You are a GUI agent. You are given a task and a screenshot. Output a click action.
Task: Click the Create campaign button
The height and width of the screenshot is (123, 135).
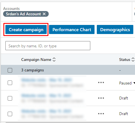coord(26,29)
